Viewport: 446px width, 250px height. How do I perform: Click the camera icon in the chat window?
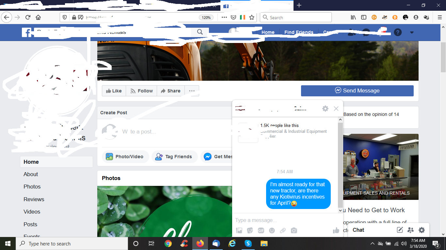(294, 230)
